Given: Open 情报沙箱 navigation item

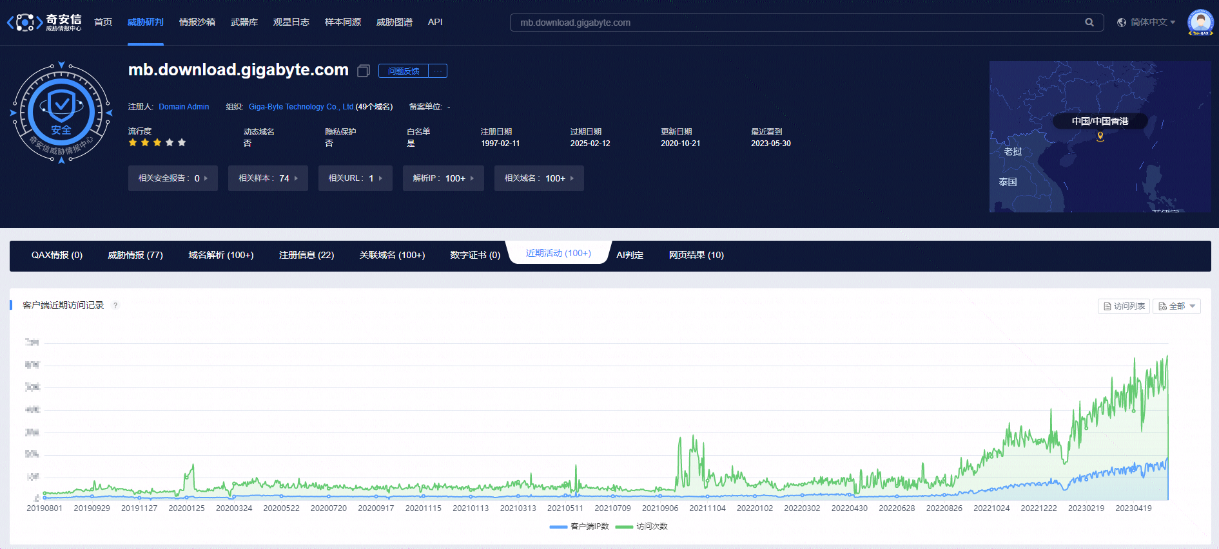Looking at the screenshot, I should coord(197,23).
